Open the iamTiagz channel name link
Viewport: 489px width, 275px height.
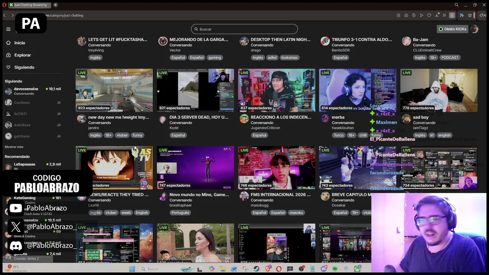(421, 128)
